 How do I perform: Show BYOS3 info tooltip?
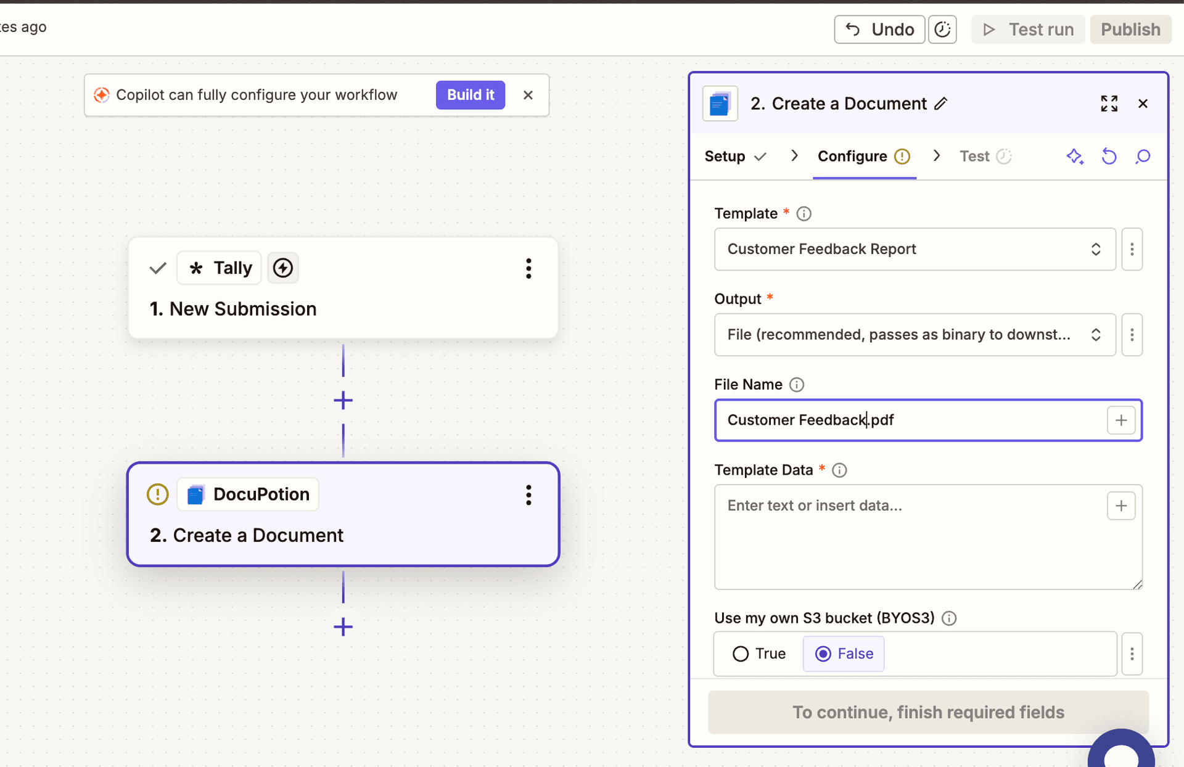pyautogui.click(x=949, y=618)
